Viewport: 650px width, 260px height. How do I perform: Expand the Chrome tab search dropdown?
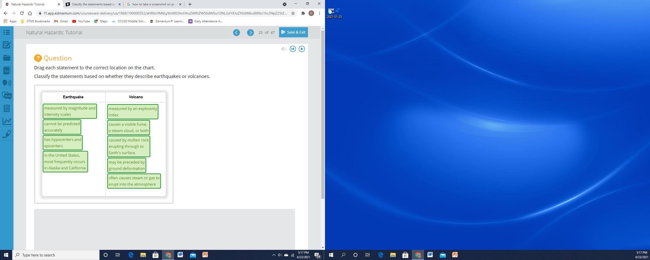pyautogui.click(x=285, y=4)
